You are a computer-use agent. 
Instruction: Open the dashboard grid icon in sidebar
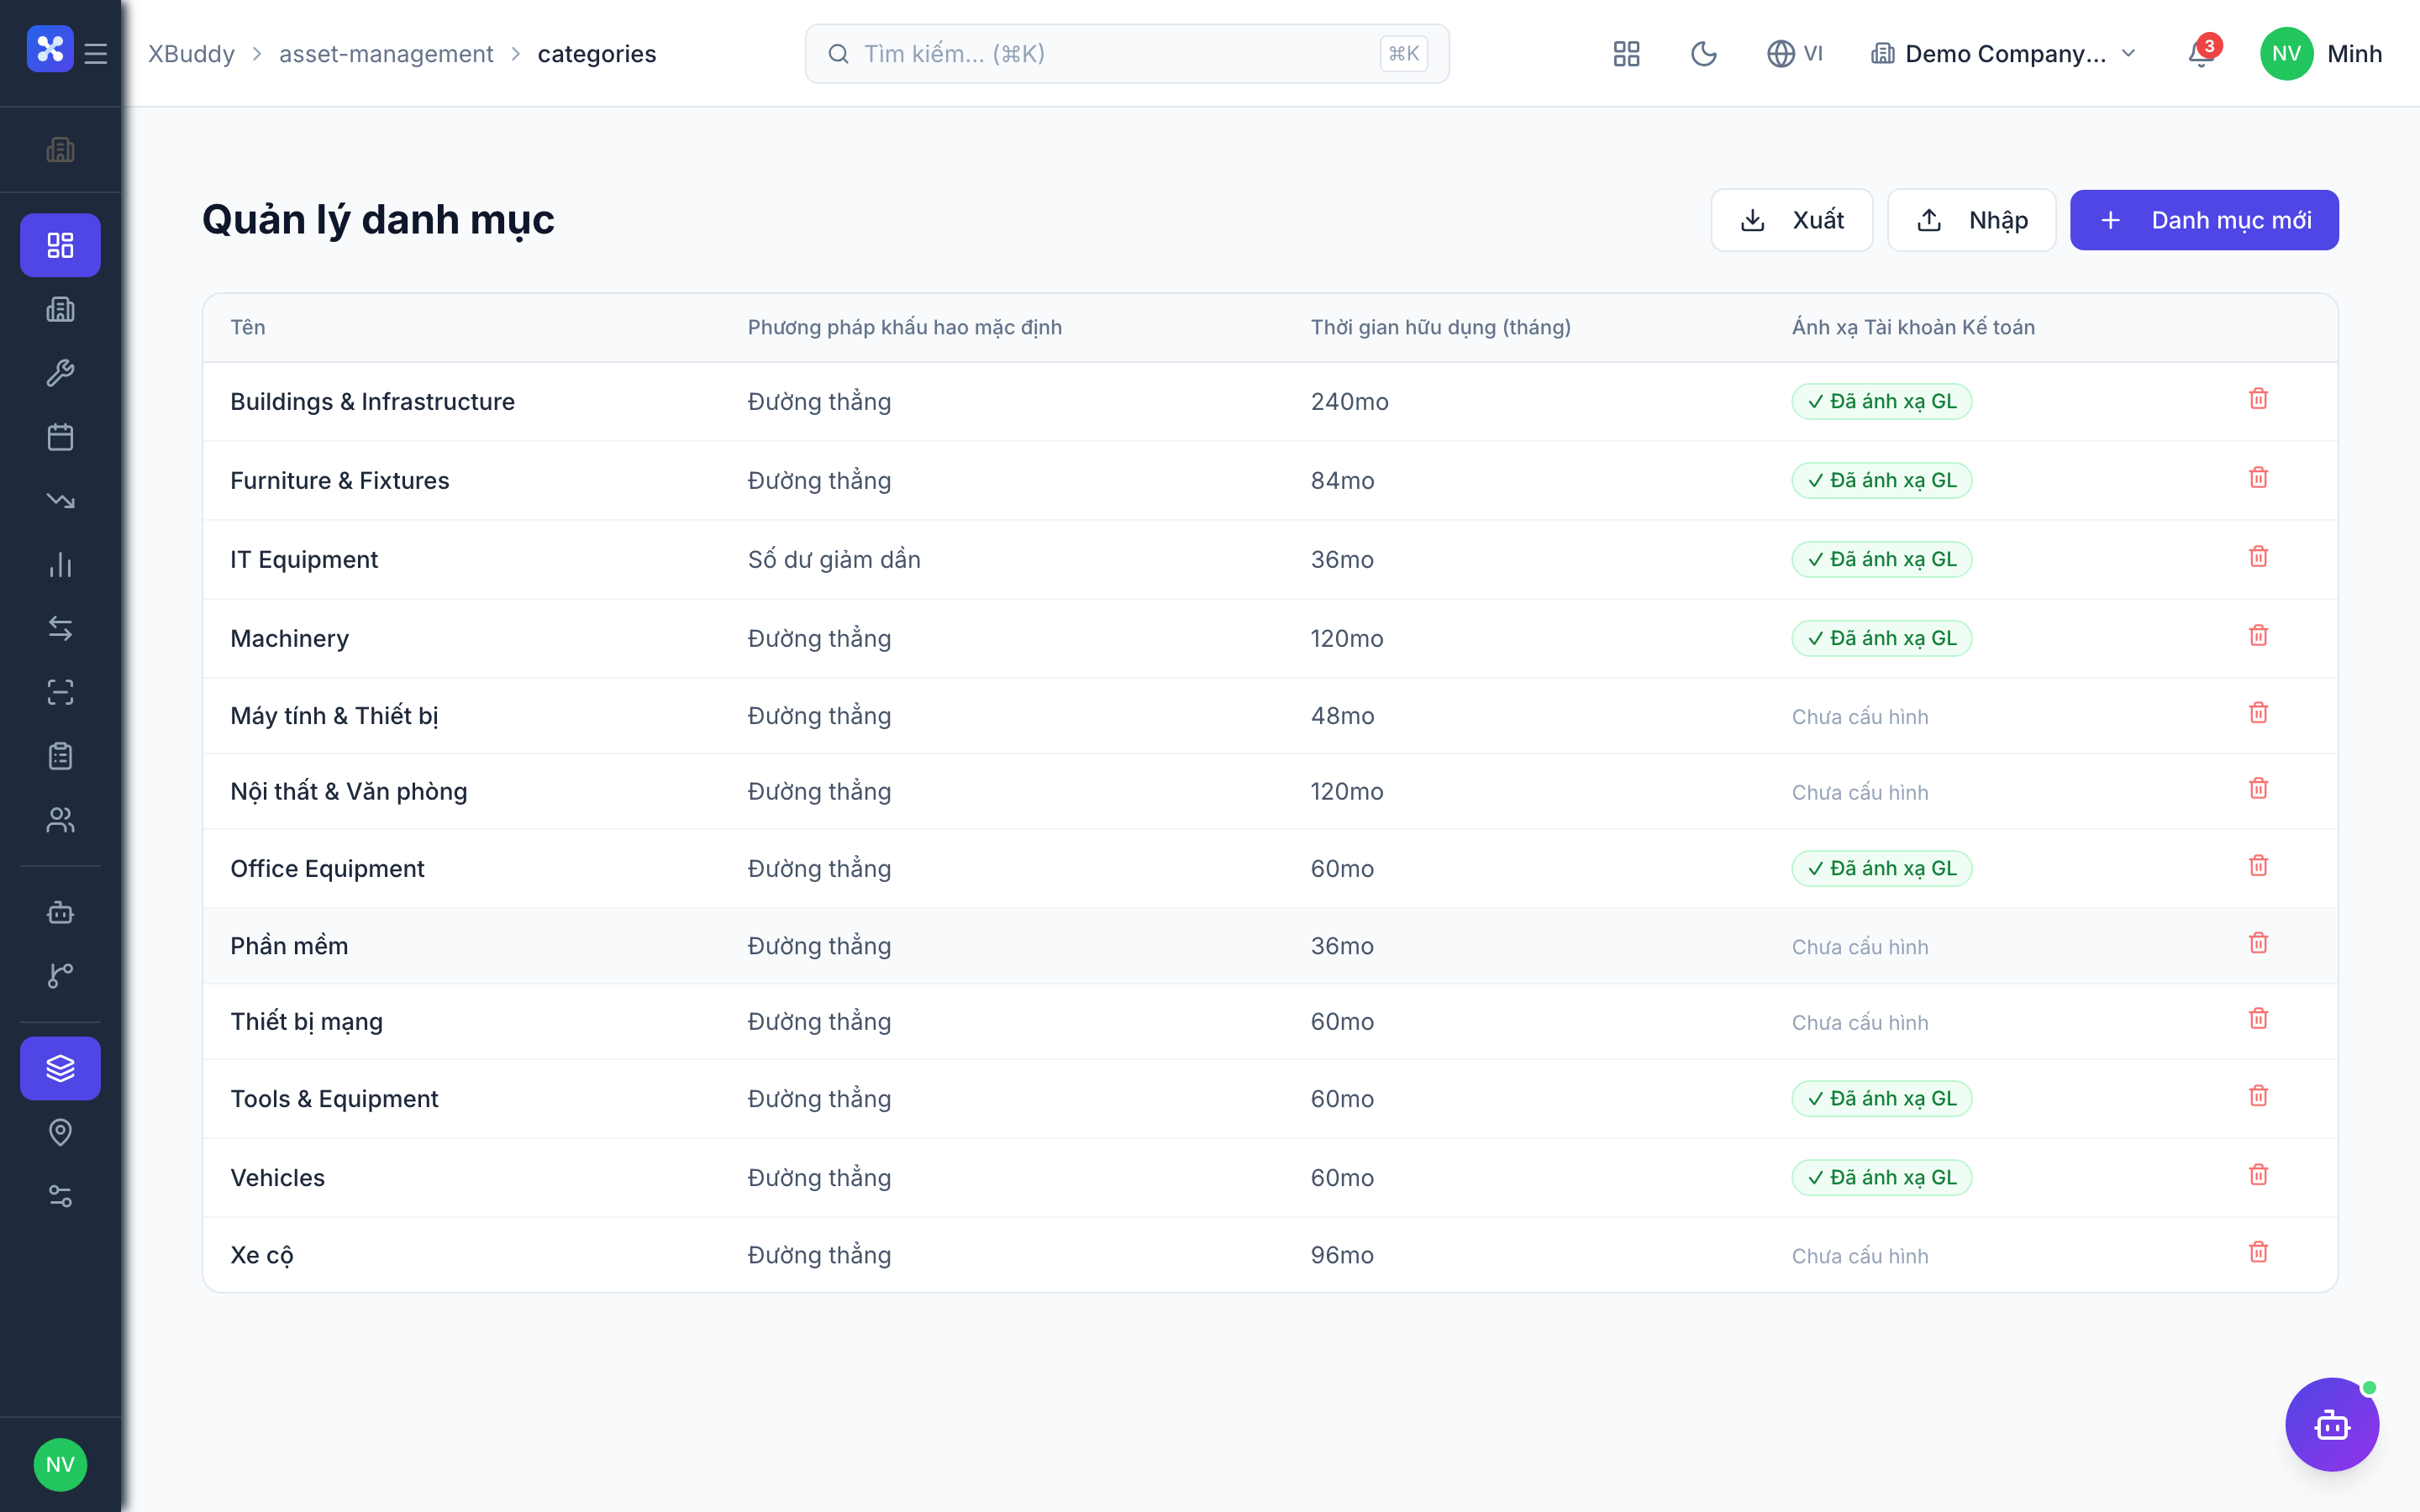(x=60, y=245)
